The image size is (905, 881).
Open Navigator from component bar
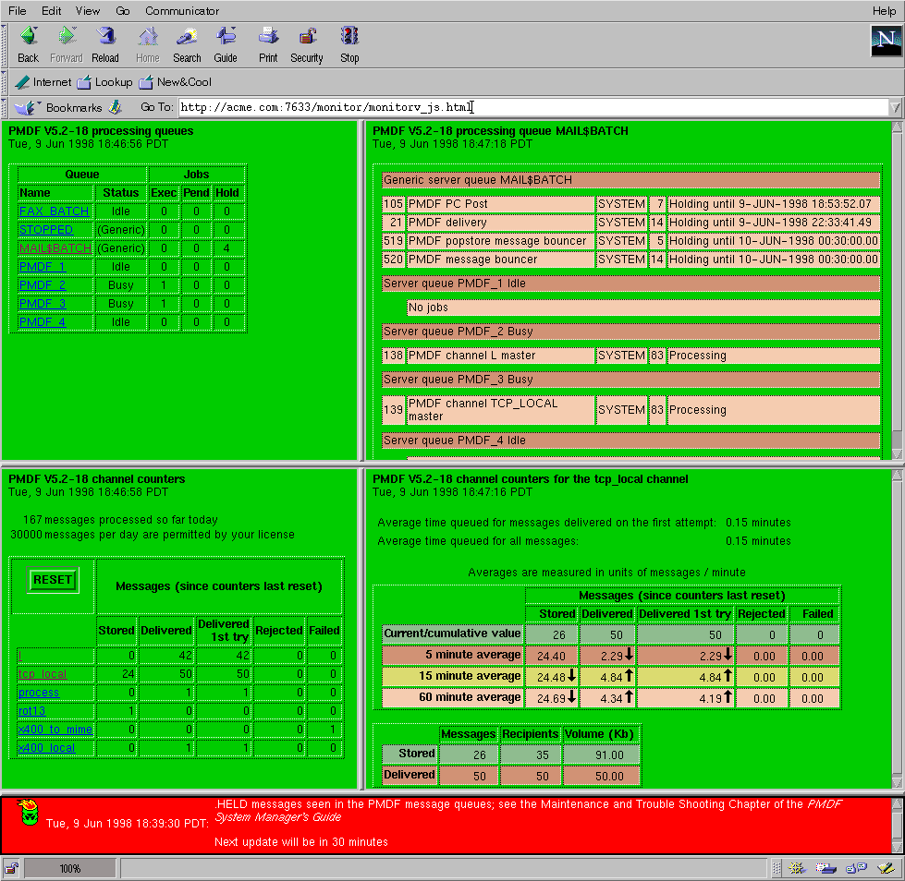797,868
